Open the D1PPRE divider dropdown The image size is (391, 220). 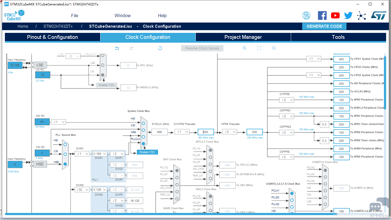pos(286,100)
